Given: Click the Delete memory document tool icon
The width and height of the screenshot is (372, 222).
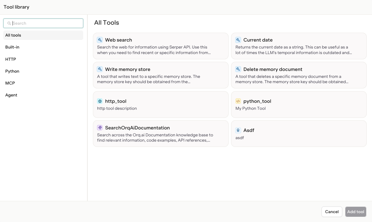Looking at the screenshot, I should coord(238,69).
